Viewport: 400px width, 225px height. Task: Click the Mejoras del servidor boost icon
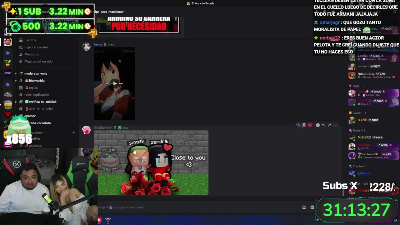[x=21, y=61]
